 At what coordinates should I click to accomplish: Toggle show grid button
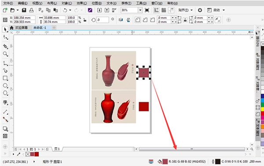[164, 10]
